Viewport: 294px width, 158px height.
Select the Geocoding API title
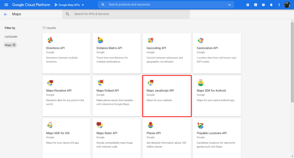pos(156,48)
